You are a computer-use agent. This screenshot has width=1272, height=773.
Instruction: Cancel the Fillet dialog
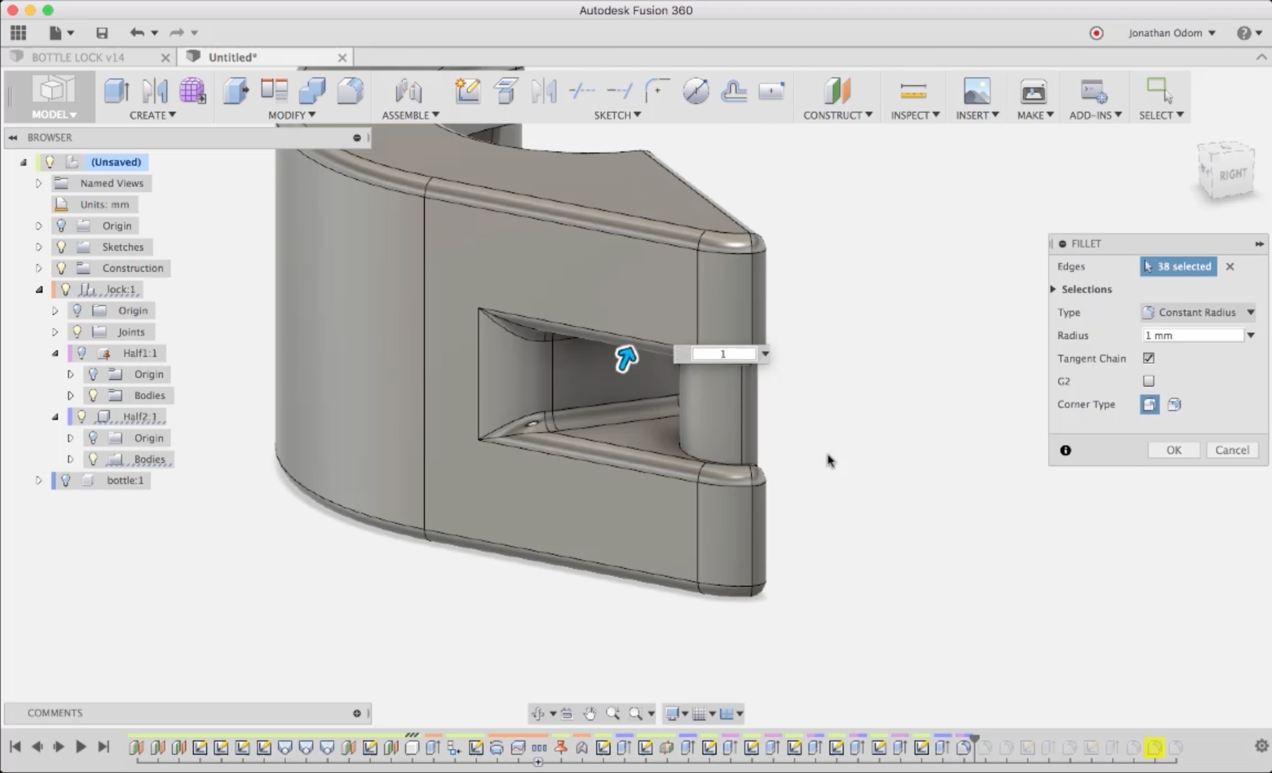click(x=1232, y=450)
